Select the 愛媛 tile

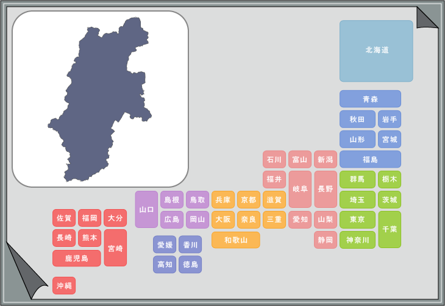[165, 245]
